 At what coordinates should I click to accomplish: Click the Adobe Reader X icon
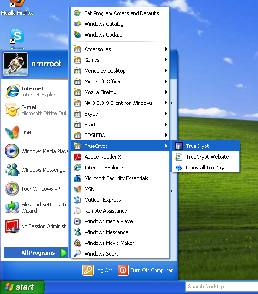click(77, 157)
